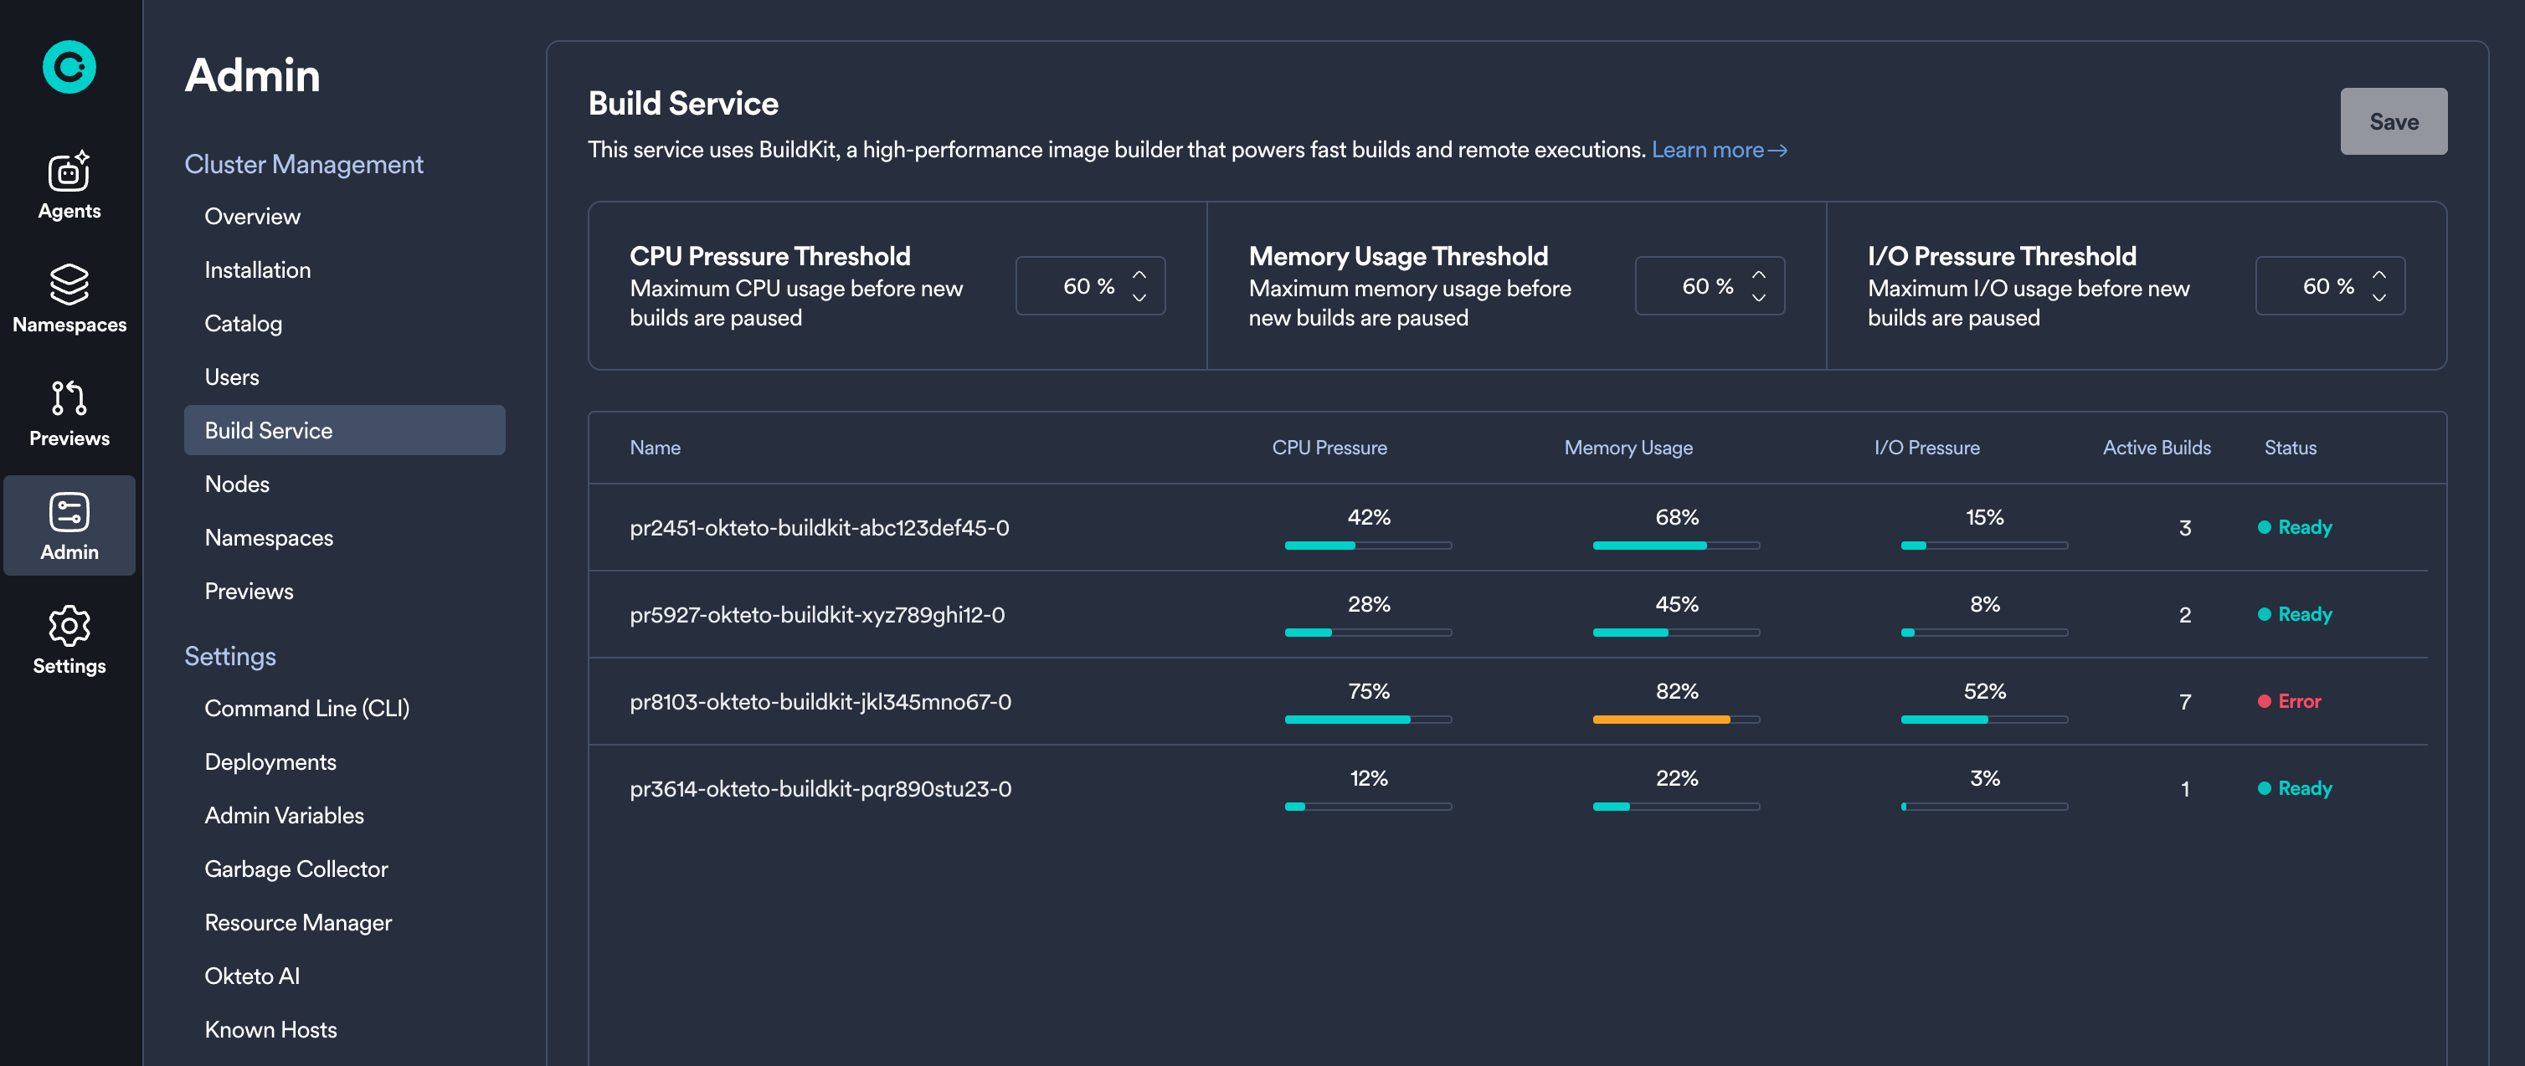Switch to the Nodes section
2525x1066 pixels.
(236, 483)
